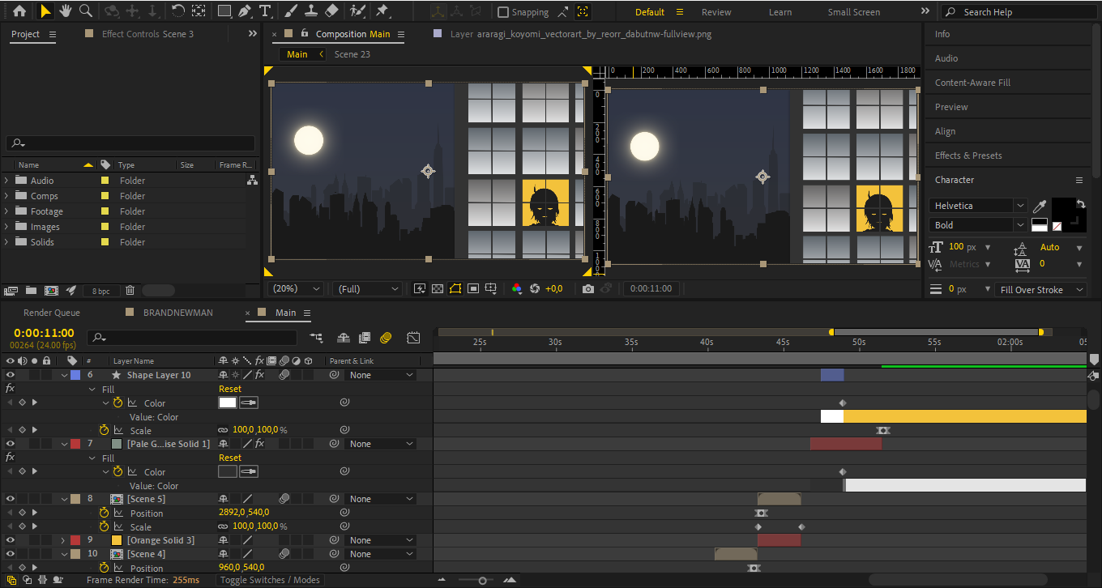Select the Puppet Pin tool
Image resolution: width=1102 pixels, height=588 pixels.
[x=382, y=11]
